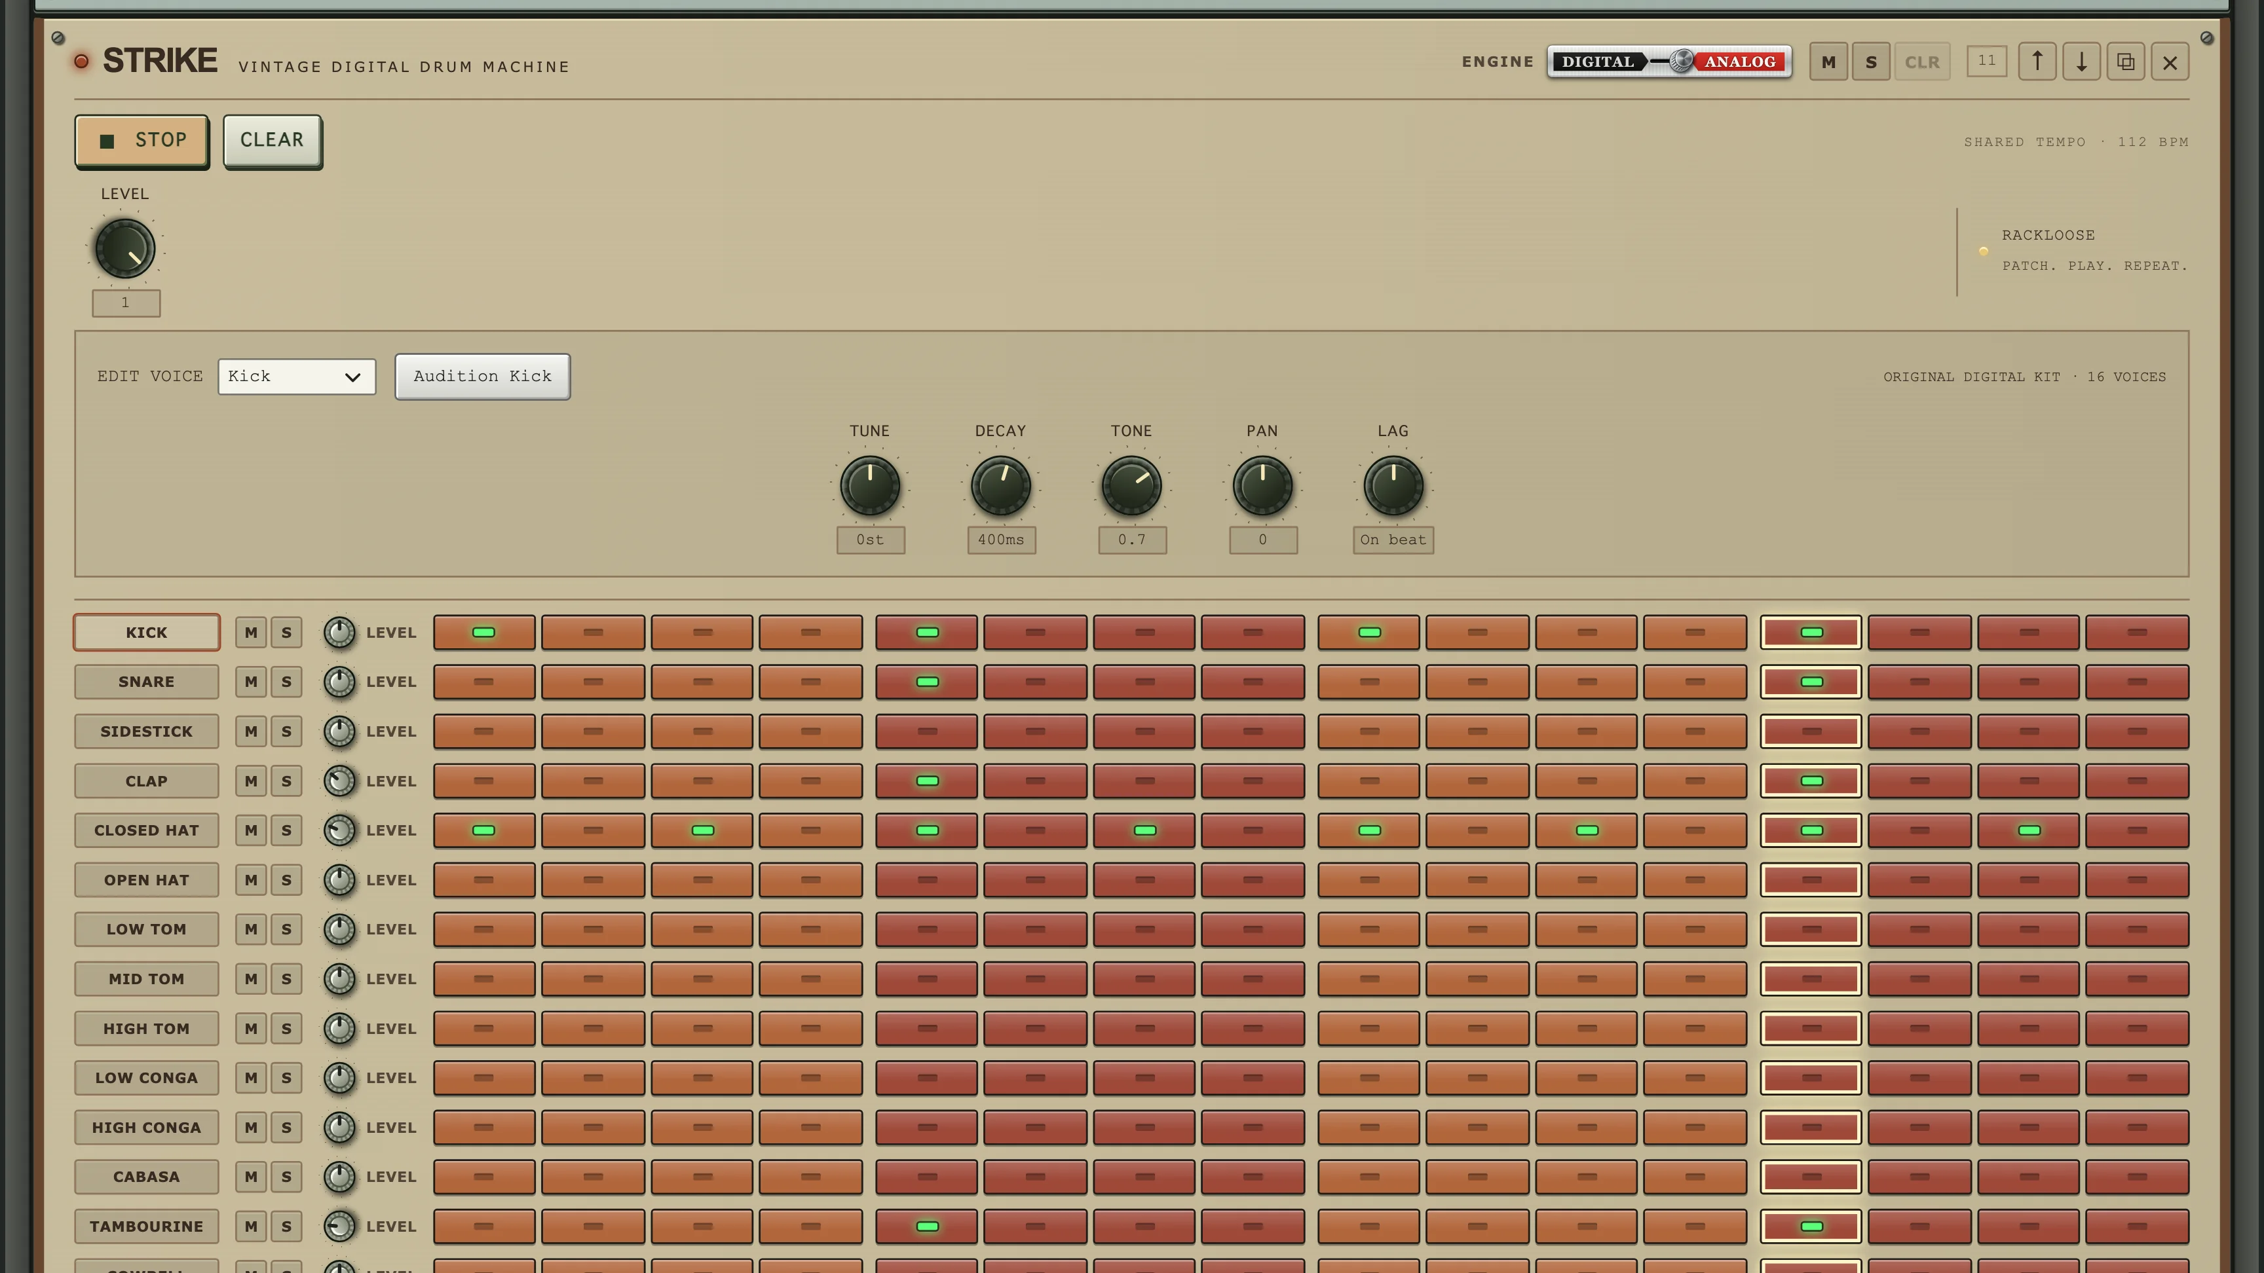Solo the whole Strike module
This screenshot has width=2264, height=1273.
[x=1871, y=62]
